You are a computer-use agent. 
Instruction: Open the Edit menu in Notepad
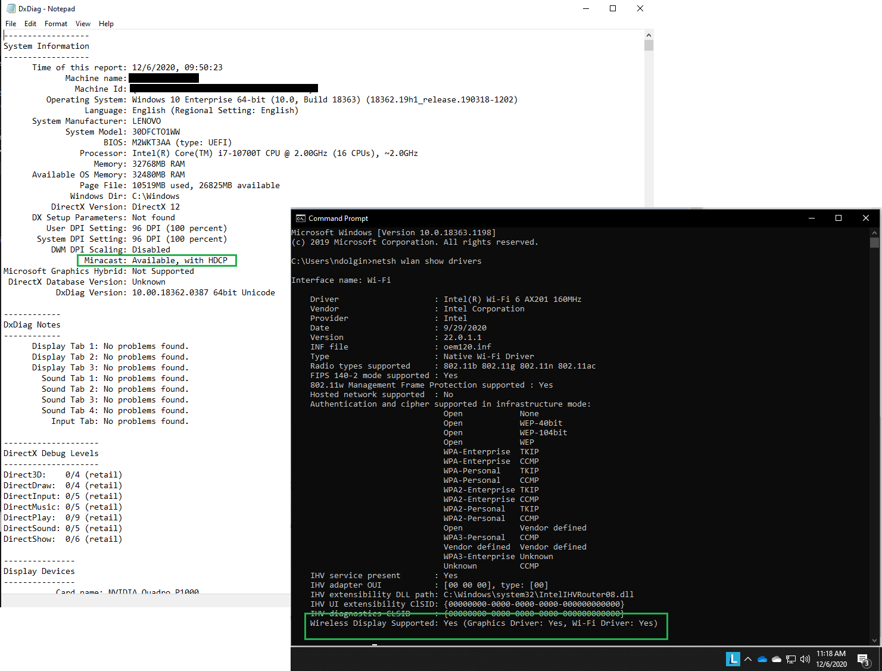point(30,24)
